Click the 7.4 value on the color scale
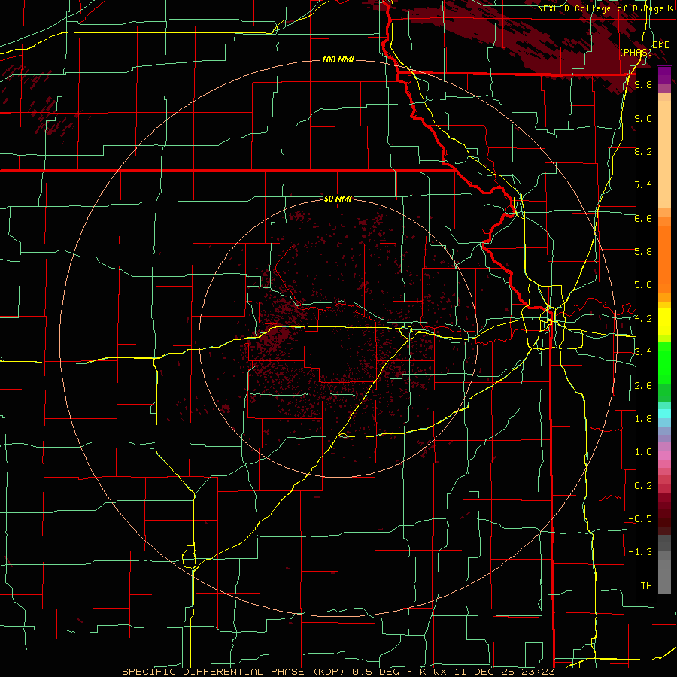The height and width of the screenshot is (677, 677). click(643, 185)
